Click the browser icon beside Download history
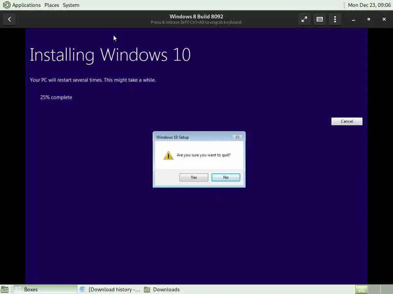This screenshot has height=294, width=393. pyautogui.click(x=83, y=289)
